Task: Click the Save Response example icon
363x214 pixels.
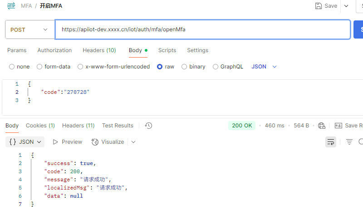Action: [x=338, y=126]
